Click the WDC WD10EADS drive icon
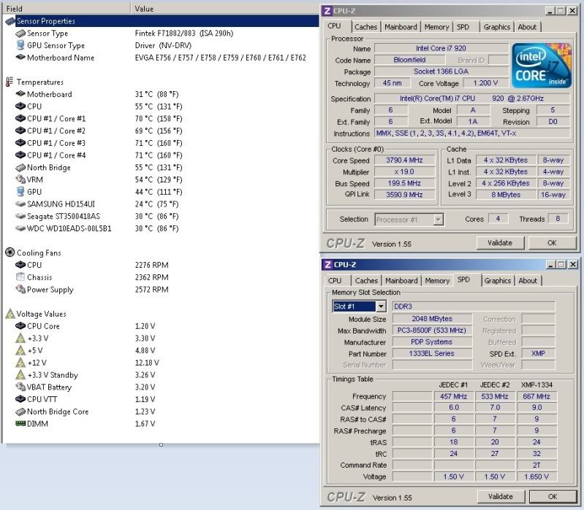584x510 pixels. point(20,228)
